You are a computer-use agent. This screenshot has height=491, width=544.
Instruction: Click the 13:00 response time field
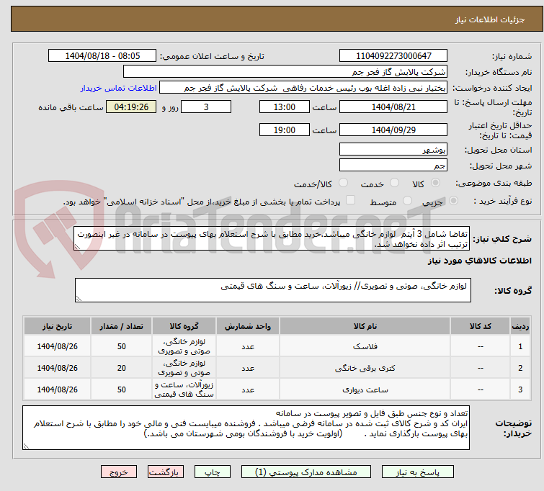(x=285, y=107)
